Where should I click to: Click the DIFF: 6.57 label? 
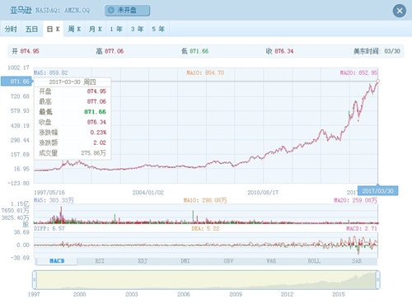pyautogui.click(x=49, y=228)
